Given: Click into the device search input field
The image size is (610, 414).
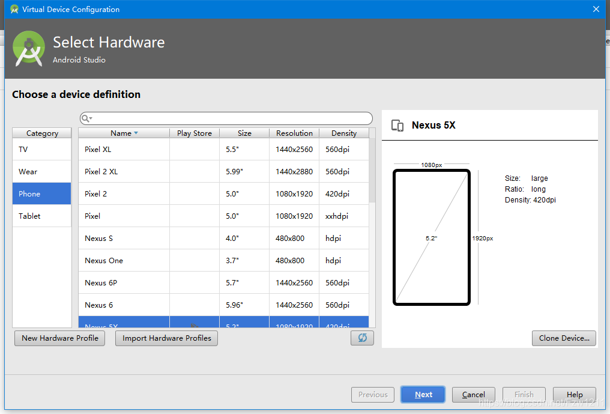Looking at the screenshot, I should pos(226,118).
